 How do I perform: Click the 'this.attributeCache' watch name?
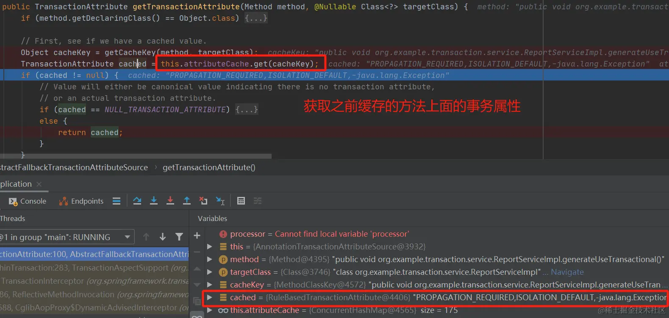click(264, 310)
